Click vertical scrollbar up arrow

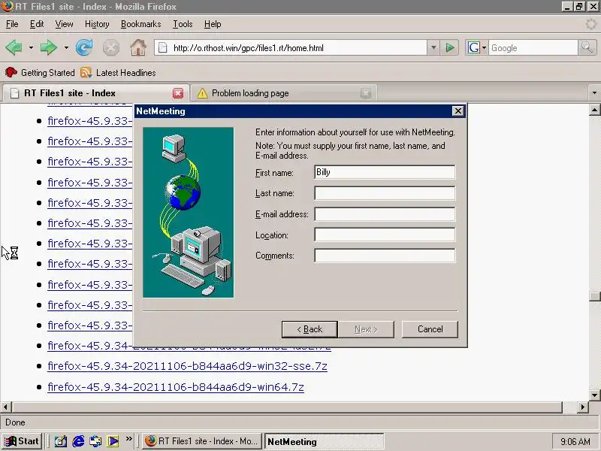tap(594, 110)
